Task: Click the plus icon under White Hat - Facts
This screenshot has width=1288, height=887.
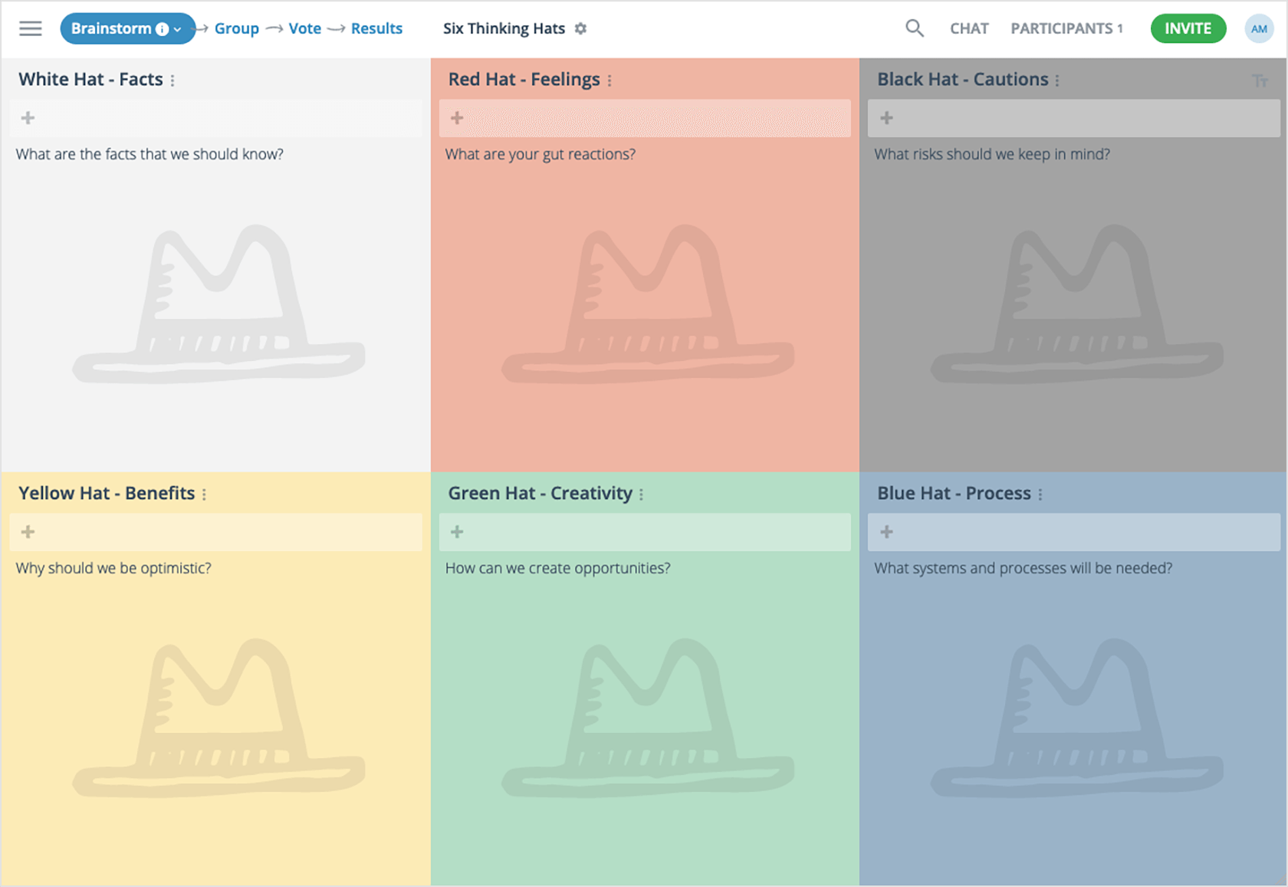Action: coord(28,118)
